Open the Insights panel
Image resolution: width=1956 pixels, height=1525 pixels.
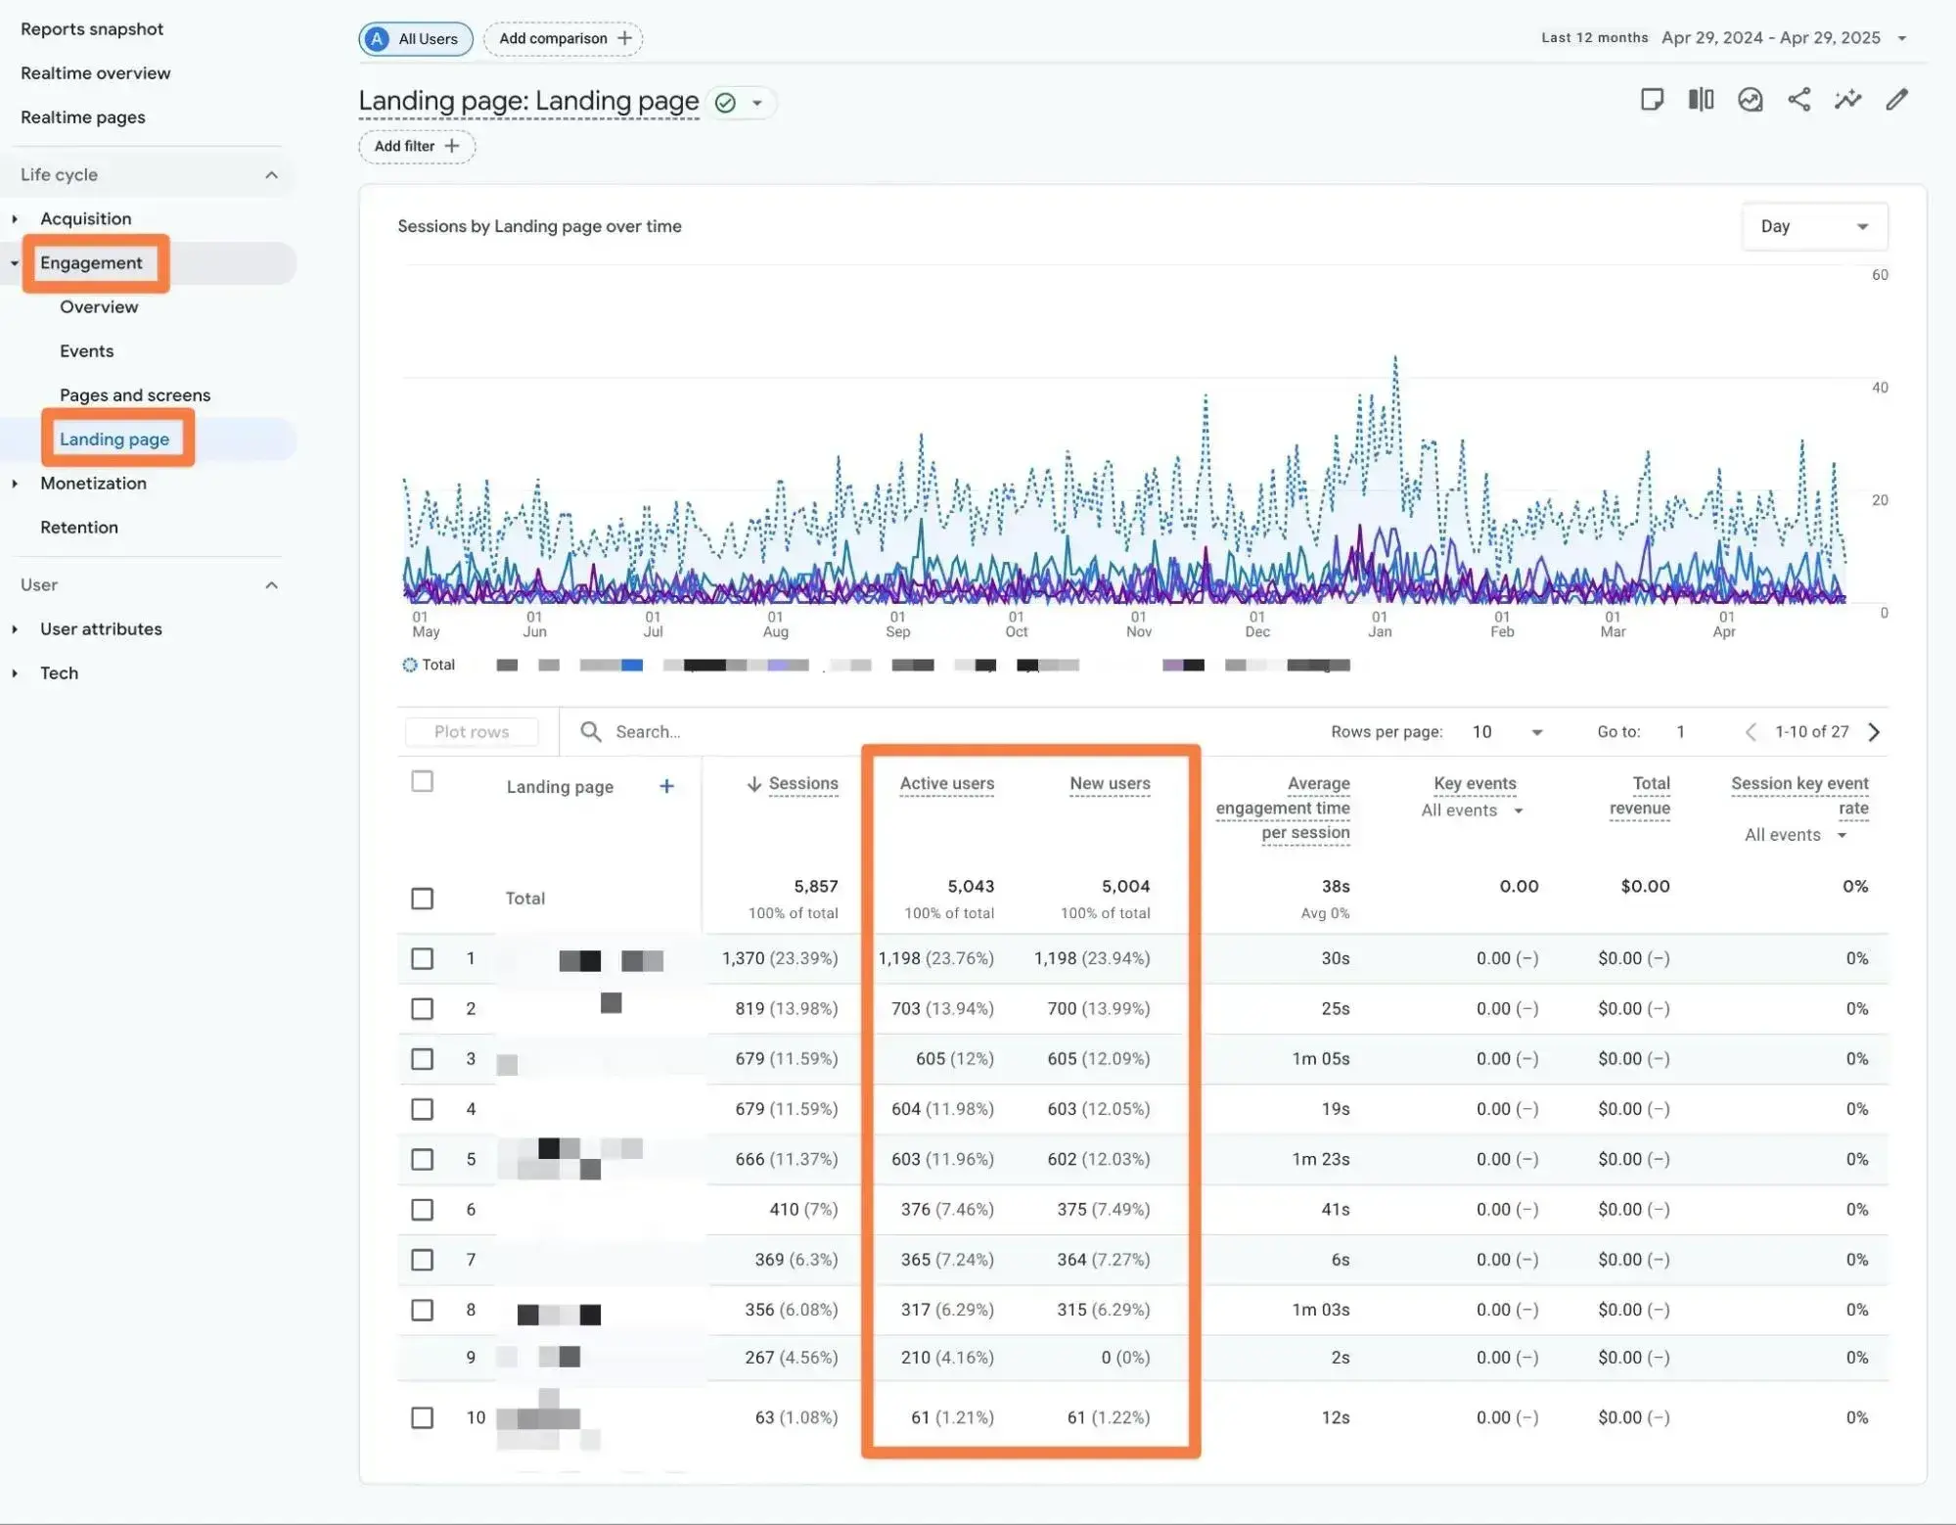pos(1750,99)
